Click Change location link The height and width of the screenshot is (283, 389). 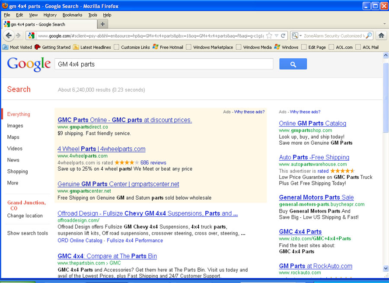[x=25, y=216]
